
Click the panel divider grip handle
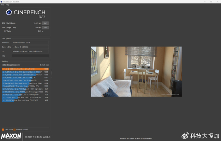click(51, 74)
